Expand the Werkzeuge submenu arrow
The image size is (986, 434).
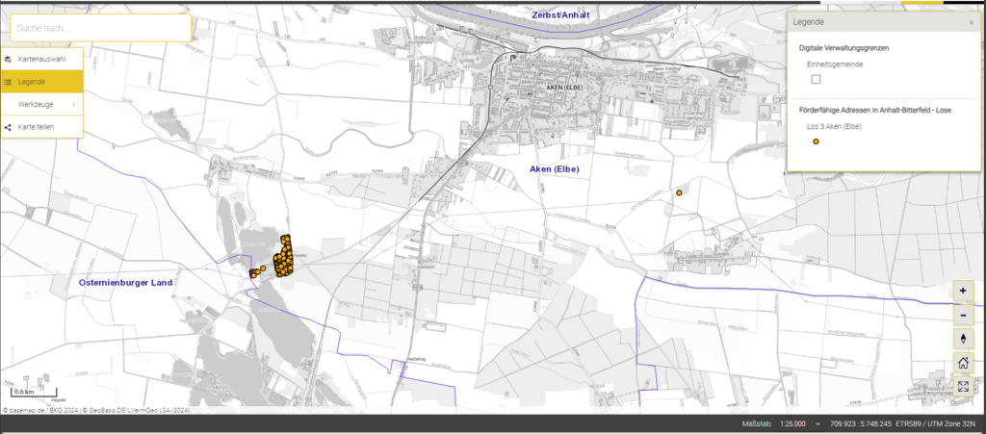pyautogui.click(x=73, y=104)
